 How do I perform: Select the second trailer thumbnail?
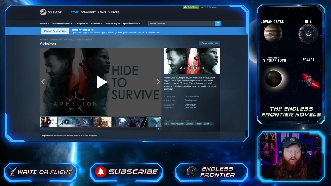66,122
